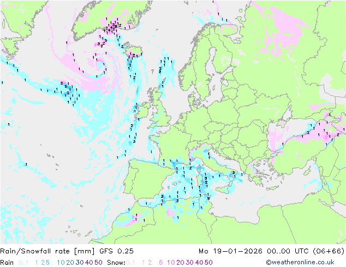Open the weatheronline.co.uk copyright link
Viewport: 346px width, 267px height.
point(300,262)
